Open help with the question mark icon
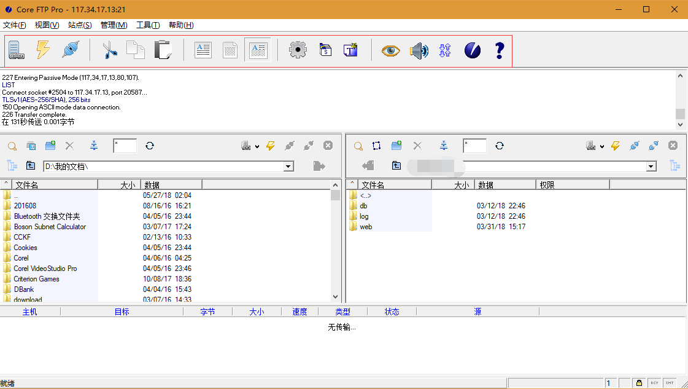688x389 pixels. click(x=500, y=50)
